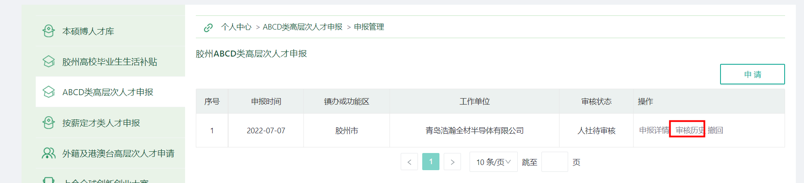Screen dimensions: 804x183
Task: Click 撤回 to withdraw the application
Action: (x=715, y=130)
